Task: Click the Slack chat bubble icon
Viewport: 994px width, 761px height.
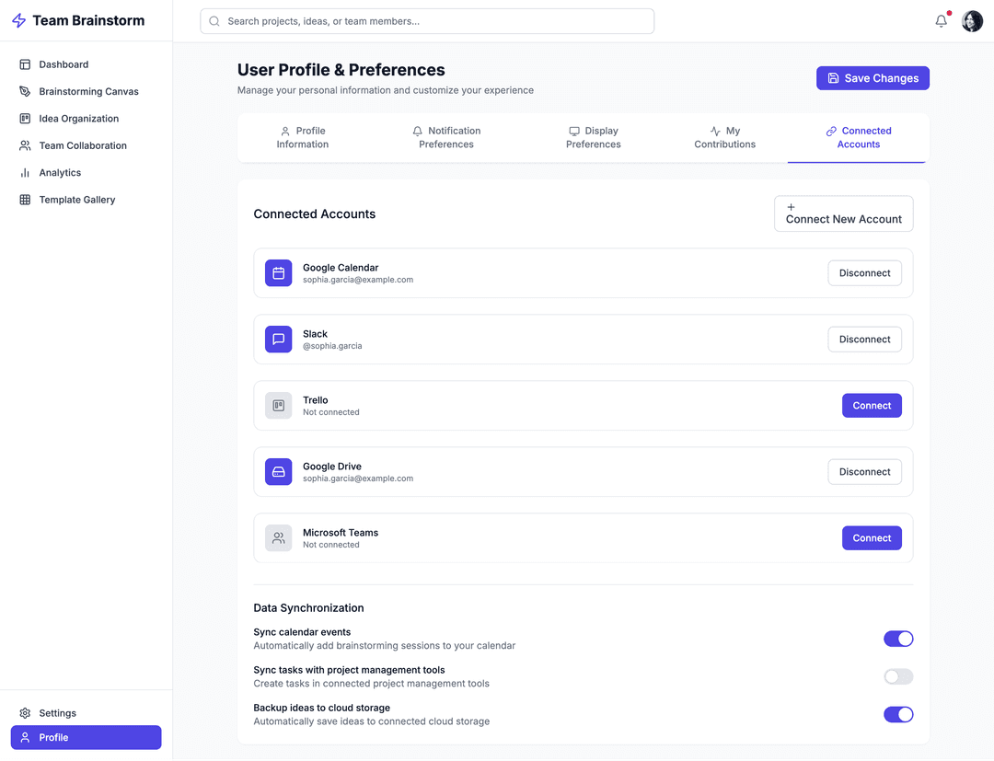Action: tap(279, 340)
